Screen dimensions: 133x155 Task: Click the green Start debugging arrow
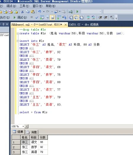coord(77,12)
